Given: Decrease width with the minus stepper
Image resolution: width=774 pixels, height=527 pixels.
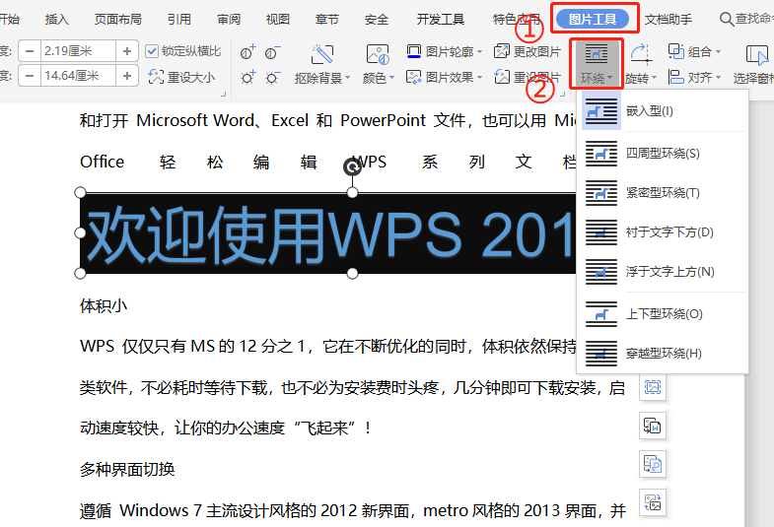Looking at the screenshot, I should tap(30, 76).
